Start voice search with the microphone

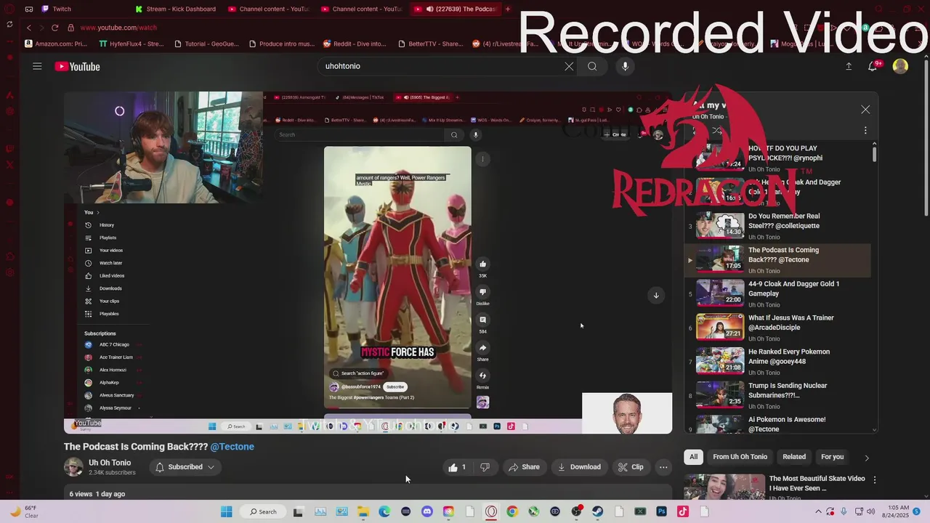(625, 66)
